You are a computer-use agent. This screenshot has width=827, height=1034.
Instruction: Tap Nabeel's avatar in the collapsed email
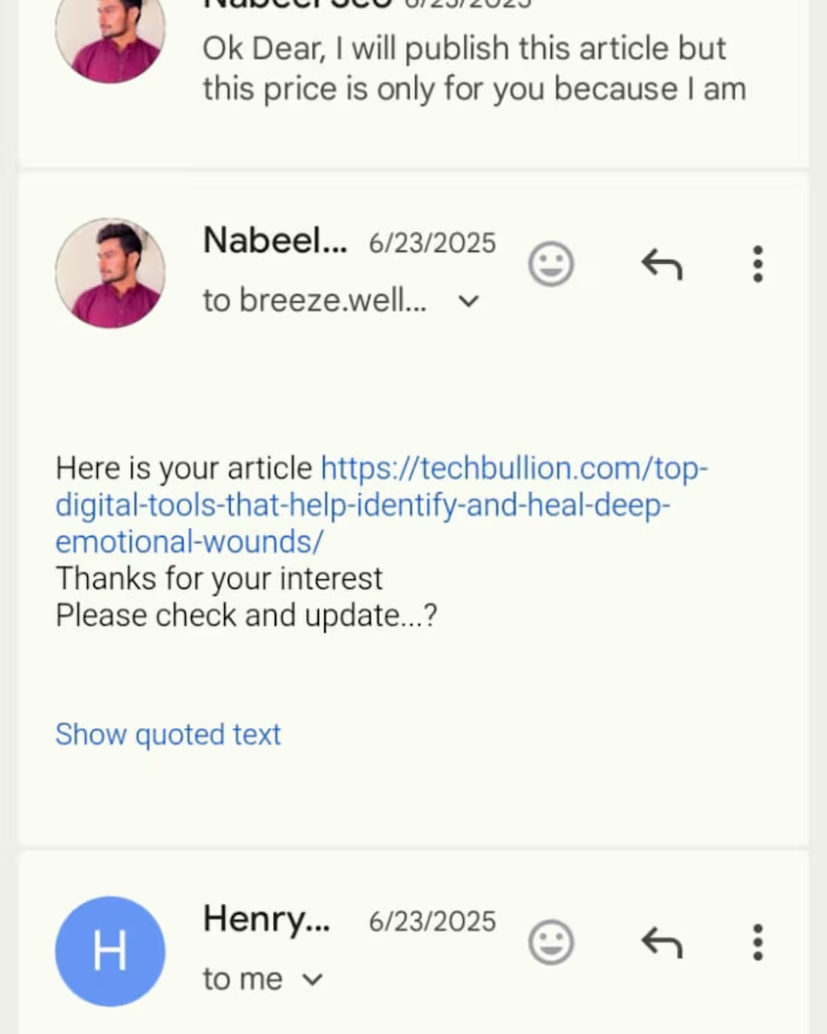pos(111,34)
